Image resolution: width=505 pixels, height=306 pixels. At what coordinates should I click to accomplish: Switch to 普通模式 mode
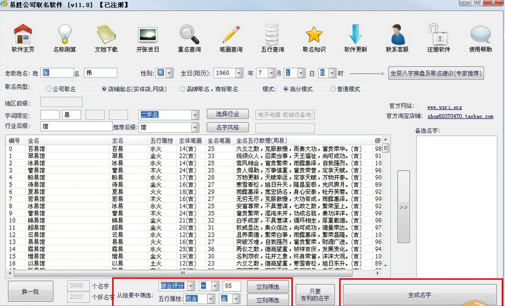click(x=333, y=89)
